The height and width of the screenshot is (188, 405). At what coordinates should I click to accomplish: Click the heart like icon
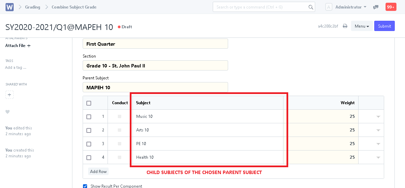pos(8,112)
